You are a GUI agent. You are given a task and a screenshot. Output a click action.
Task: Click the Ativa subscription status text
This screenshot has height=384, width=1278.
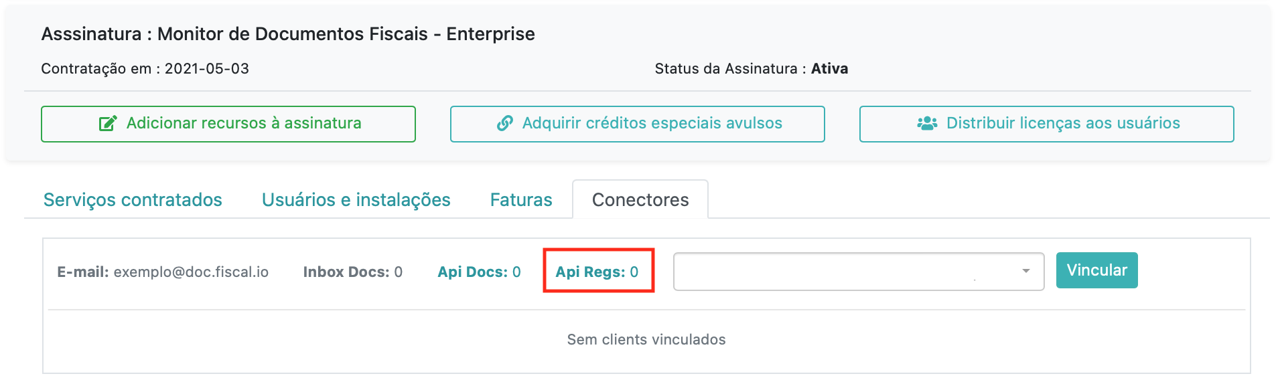(x=829, y=68)
